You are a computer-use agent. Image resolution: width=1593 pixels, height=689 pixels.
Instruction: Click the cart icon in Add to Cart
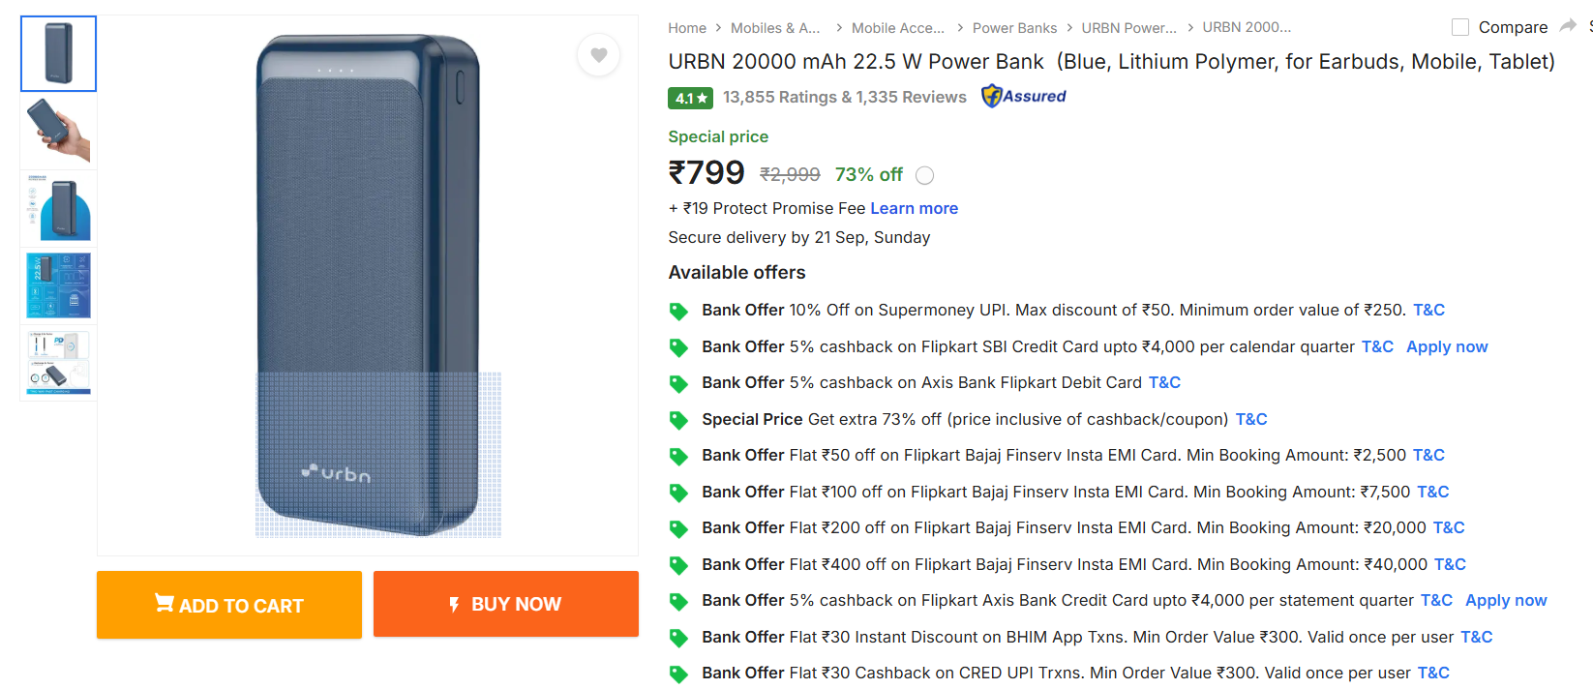[x=165, y=604]
